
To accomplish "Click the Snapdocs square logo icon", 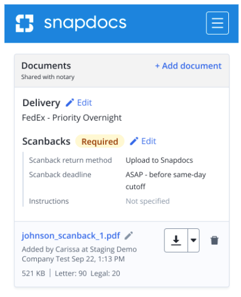I will (25, 23).
